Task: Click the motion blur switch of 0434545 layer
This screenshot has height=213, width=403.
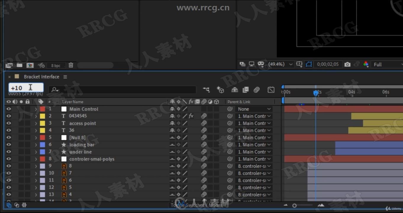Action: coord(204,116)
